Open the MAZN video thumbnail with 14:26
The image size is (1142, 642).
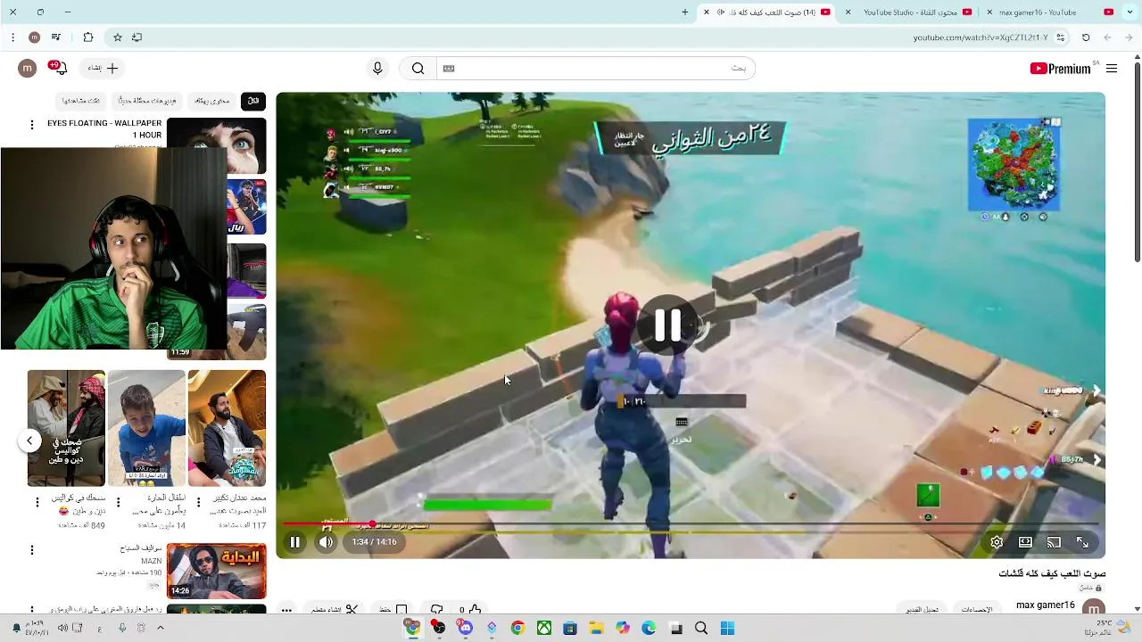[216, 571]
